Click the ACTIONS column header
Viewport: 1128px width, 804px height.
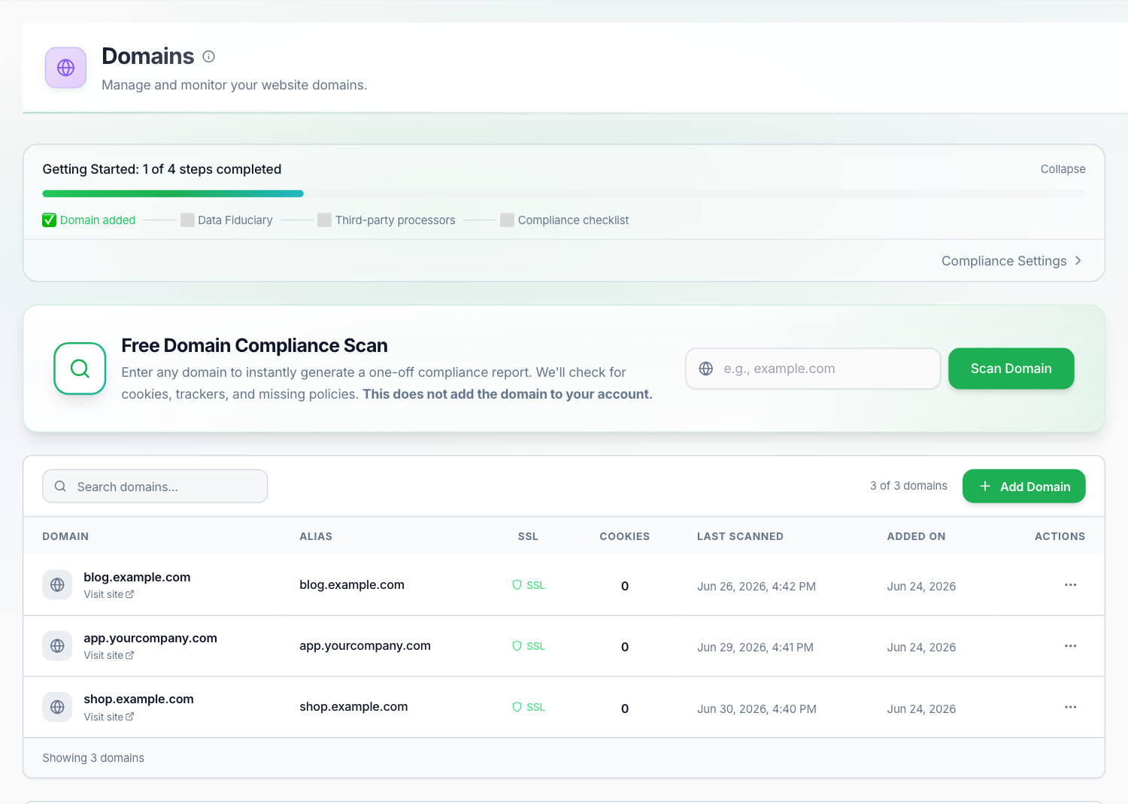point(1060,536)
